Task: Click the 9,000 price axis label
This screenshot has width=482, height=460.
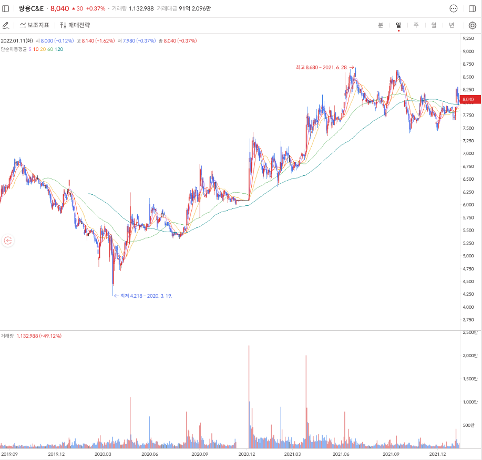Action: 468,51
